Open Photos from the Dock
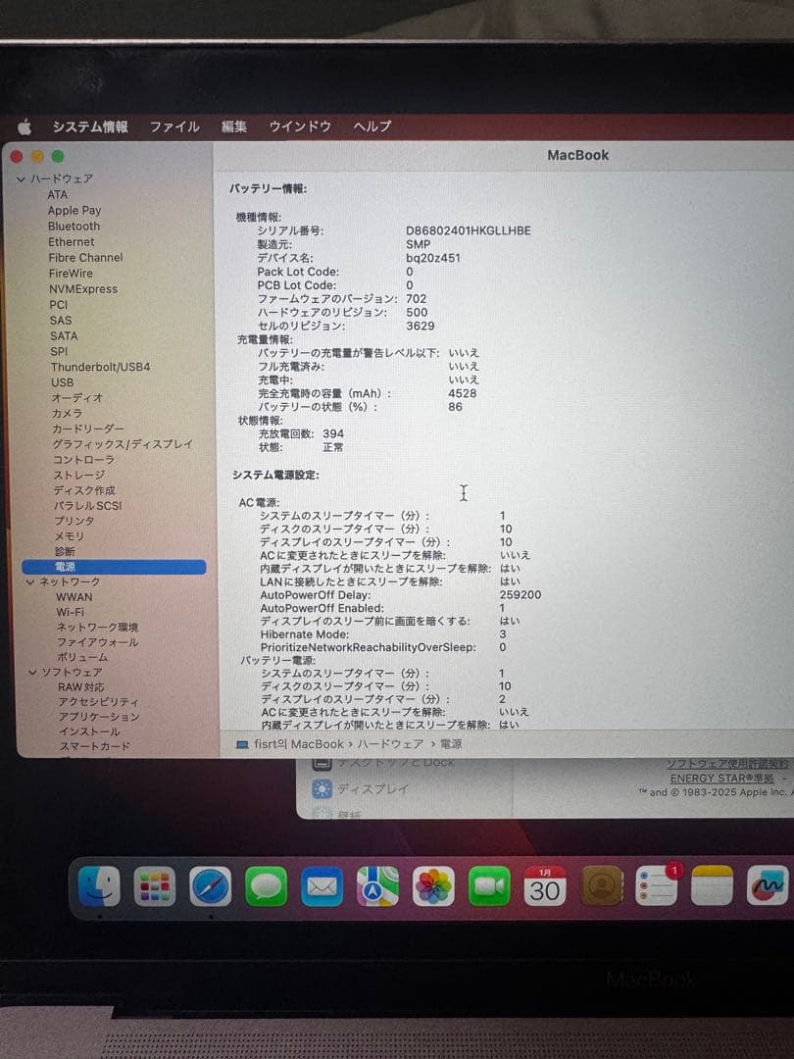This screenshot has width=794, height=1059. pos(434,886)
